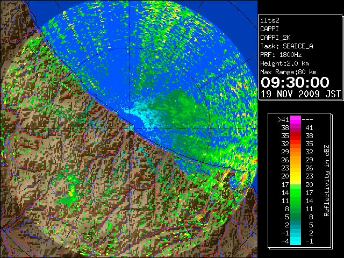This screenshot has width=344, height=258.
Task: Click the orange 29–32 dBZ legend swatch
Action: pos(296,152)
